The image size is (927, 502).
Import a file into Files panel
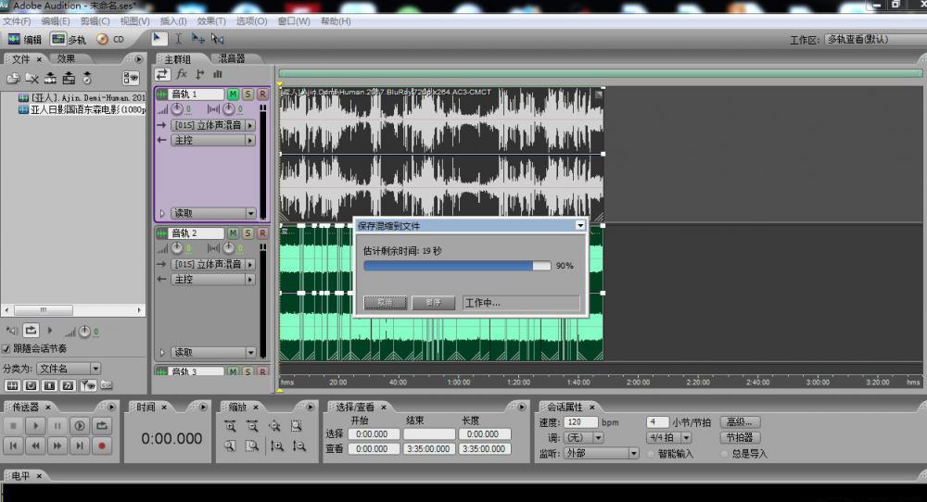13,78
